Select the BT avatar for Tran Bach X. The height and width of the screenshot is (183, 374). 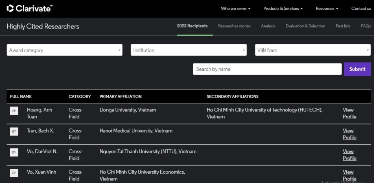(14, 131)
